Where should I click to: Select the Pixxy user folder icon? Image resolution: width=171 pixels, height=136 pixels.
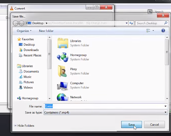[x=62, y=71]
